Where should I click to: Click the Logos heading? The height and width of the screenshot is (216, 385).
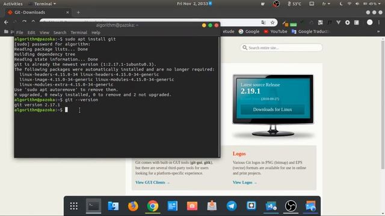239,154
